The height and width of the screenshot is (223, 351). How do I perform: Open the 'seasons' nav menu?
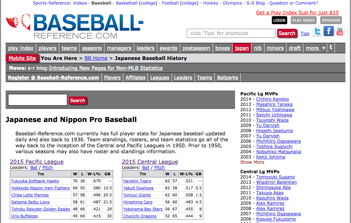tap(92, 48)
